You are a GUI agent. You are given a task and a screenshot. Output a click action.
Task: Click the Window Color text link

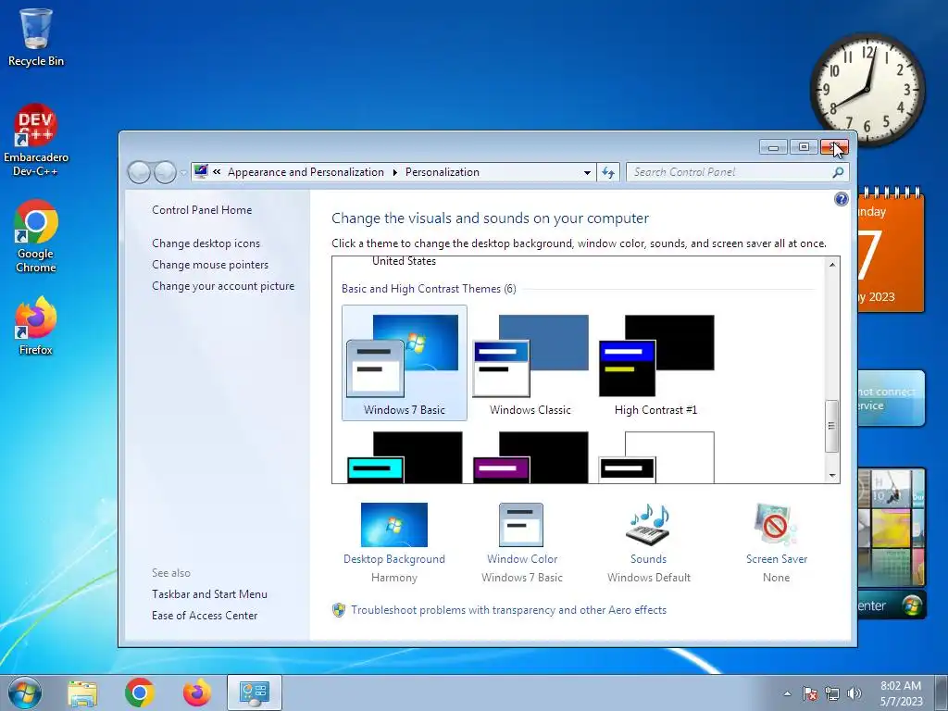coord(522,559)
